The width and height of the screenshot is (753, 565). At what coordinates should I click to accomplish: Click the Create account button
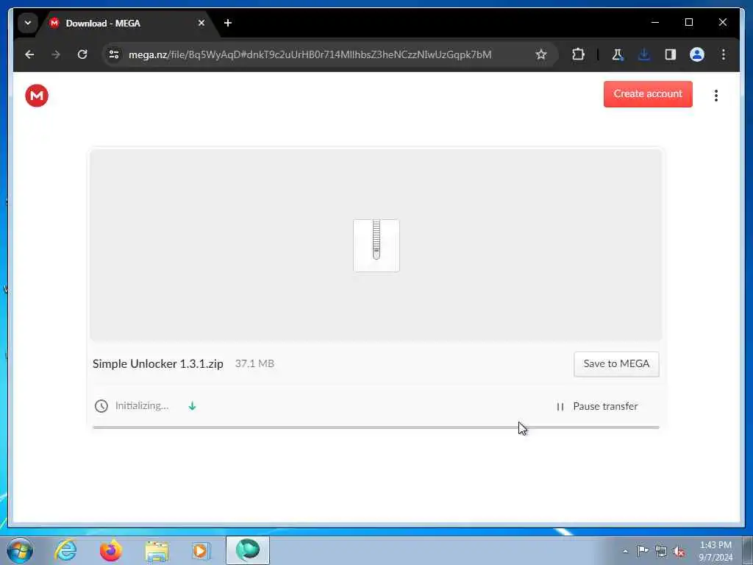pos(647,93)
